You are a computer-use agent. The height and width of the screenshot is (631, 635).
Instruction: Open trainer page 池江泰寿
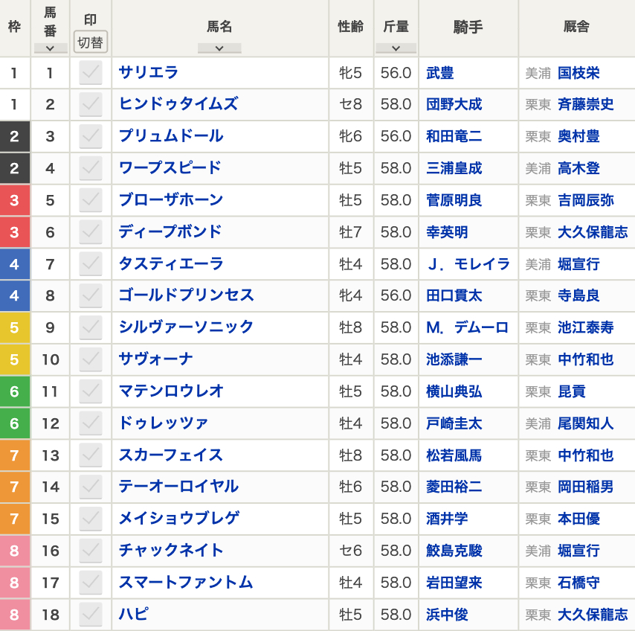coord(586,328)
